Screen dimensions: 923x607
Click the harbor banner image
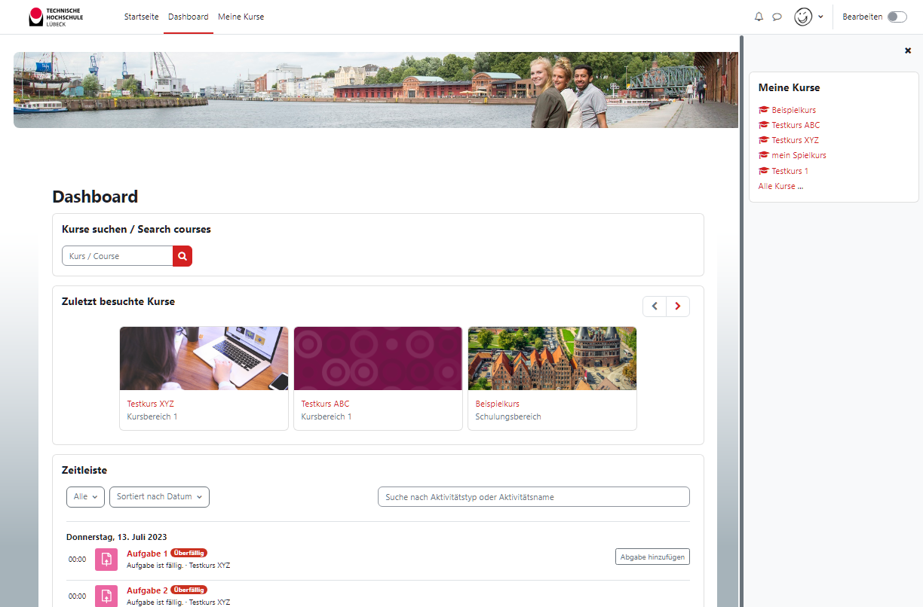376,90
